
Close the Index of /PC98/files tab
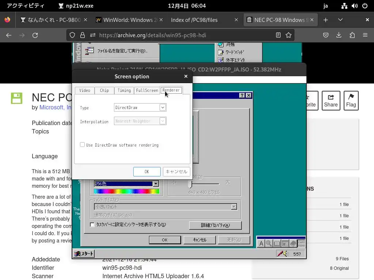236,20
